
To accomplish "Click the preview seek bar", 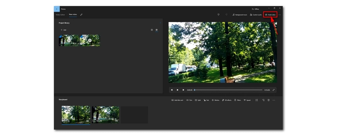I will (x=228, y=90).
